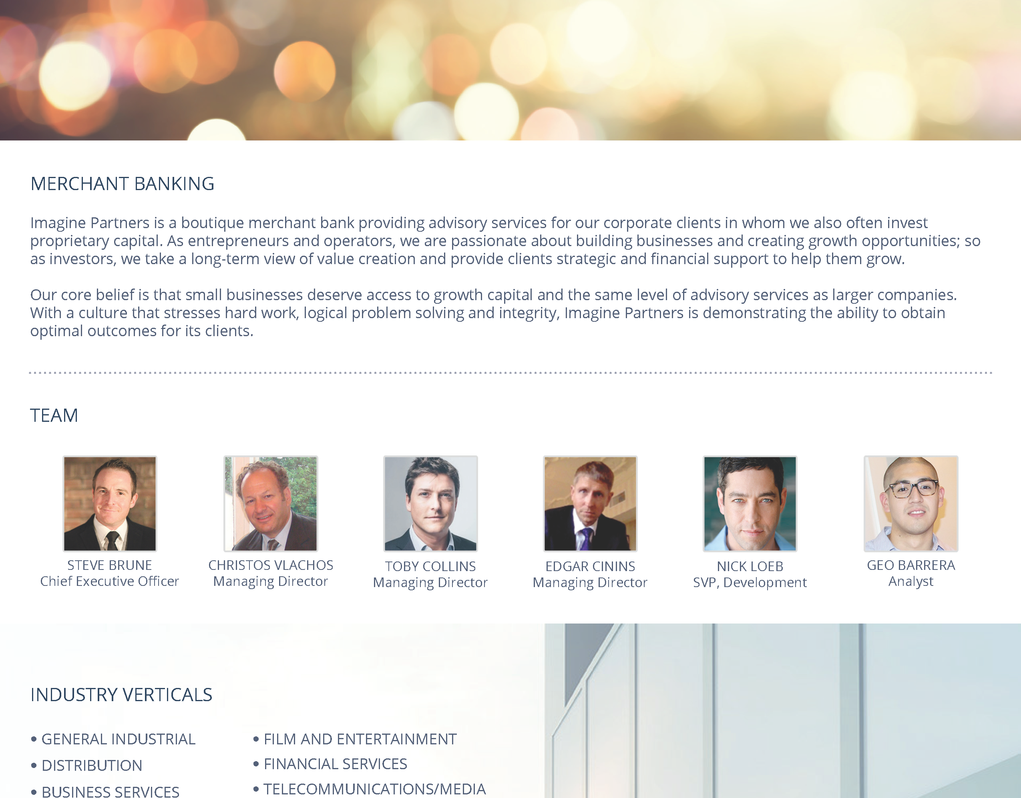The image size is (1021, 798).
Task: Click the TELECOMMUNICATIONS/MEDIA list item
Action: click(x=369, y=789)
